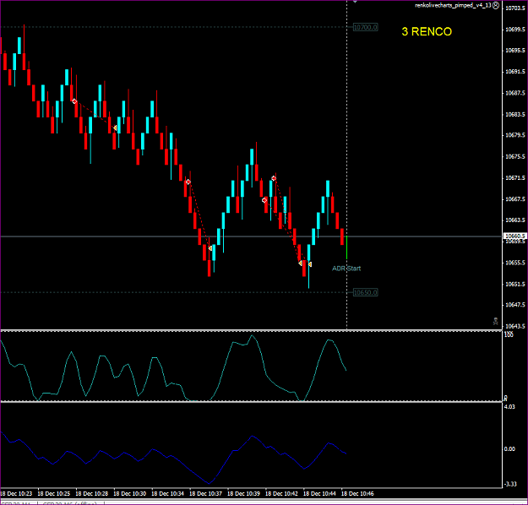Click the 10643.5 price scale value
Screen dimensions: 528x505
tap(515, 326)
